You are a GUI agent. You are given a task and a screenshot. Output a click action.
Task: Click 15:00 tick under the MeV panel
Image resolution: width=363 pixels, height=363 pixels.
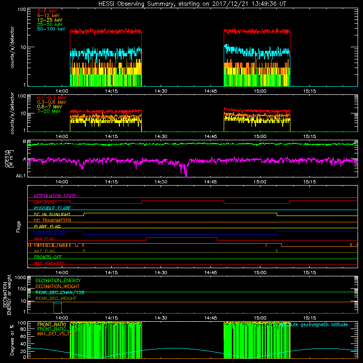coord(260,137)
